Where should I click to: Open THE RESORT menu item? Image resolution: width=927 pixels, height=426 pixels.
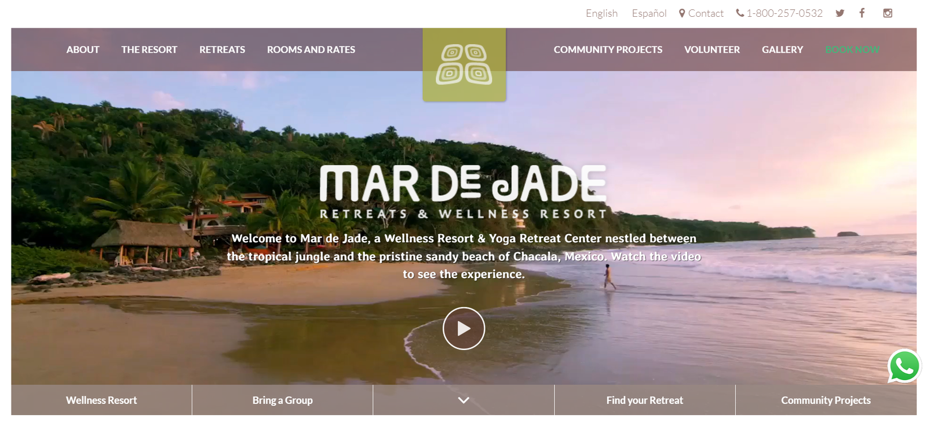click(x=149, y=50)
